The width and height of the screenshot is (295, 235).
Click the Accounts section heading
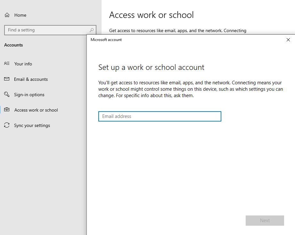pos(13,45)
